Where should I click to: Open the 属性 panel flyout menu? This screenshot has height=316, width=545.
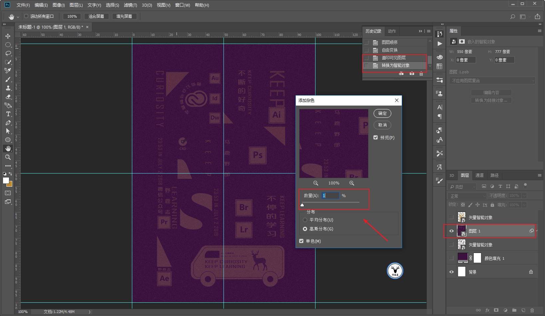tap(540, 31)
